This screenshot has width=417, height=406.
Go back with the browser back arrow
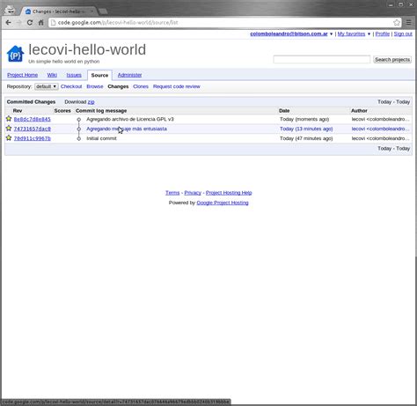pyautogui.click(x=8, y=22)
